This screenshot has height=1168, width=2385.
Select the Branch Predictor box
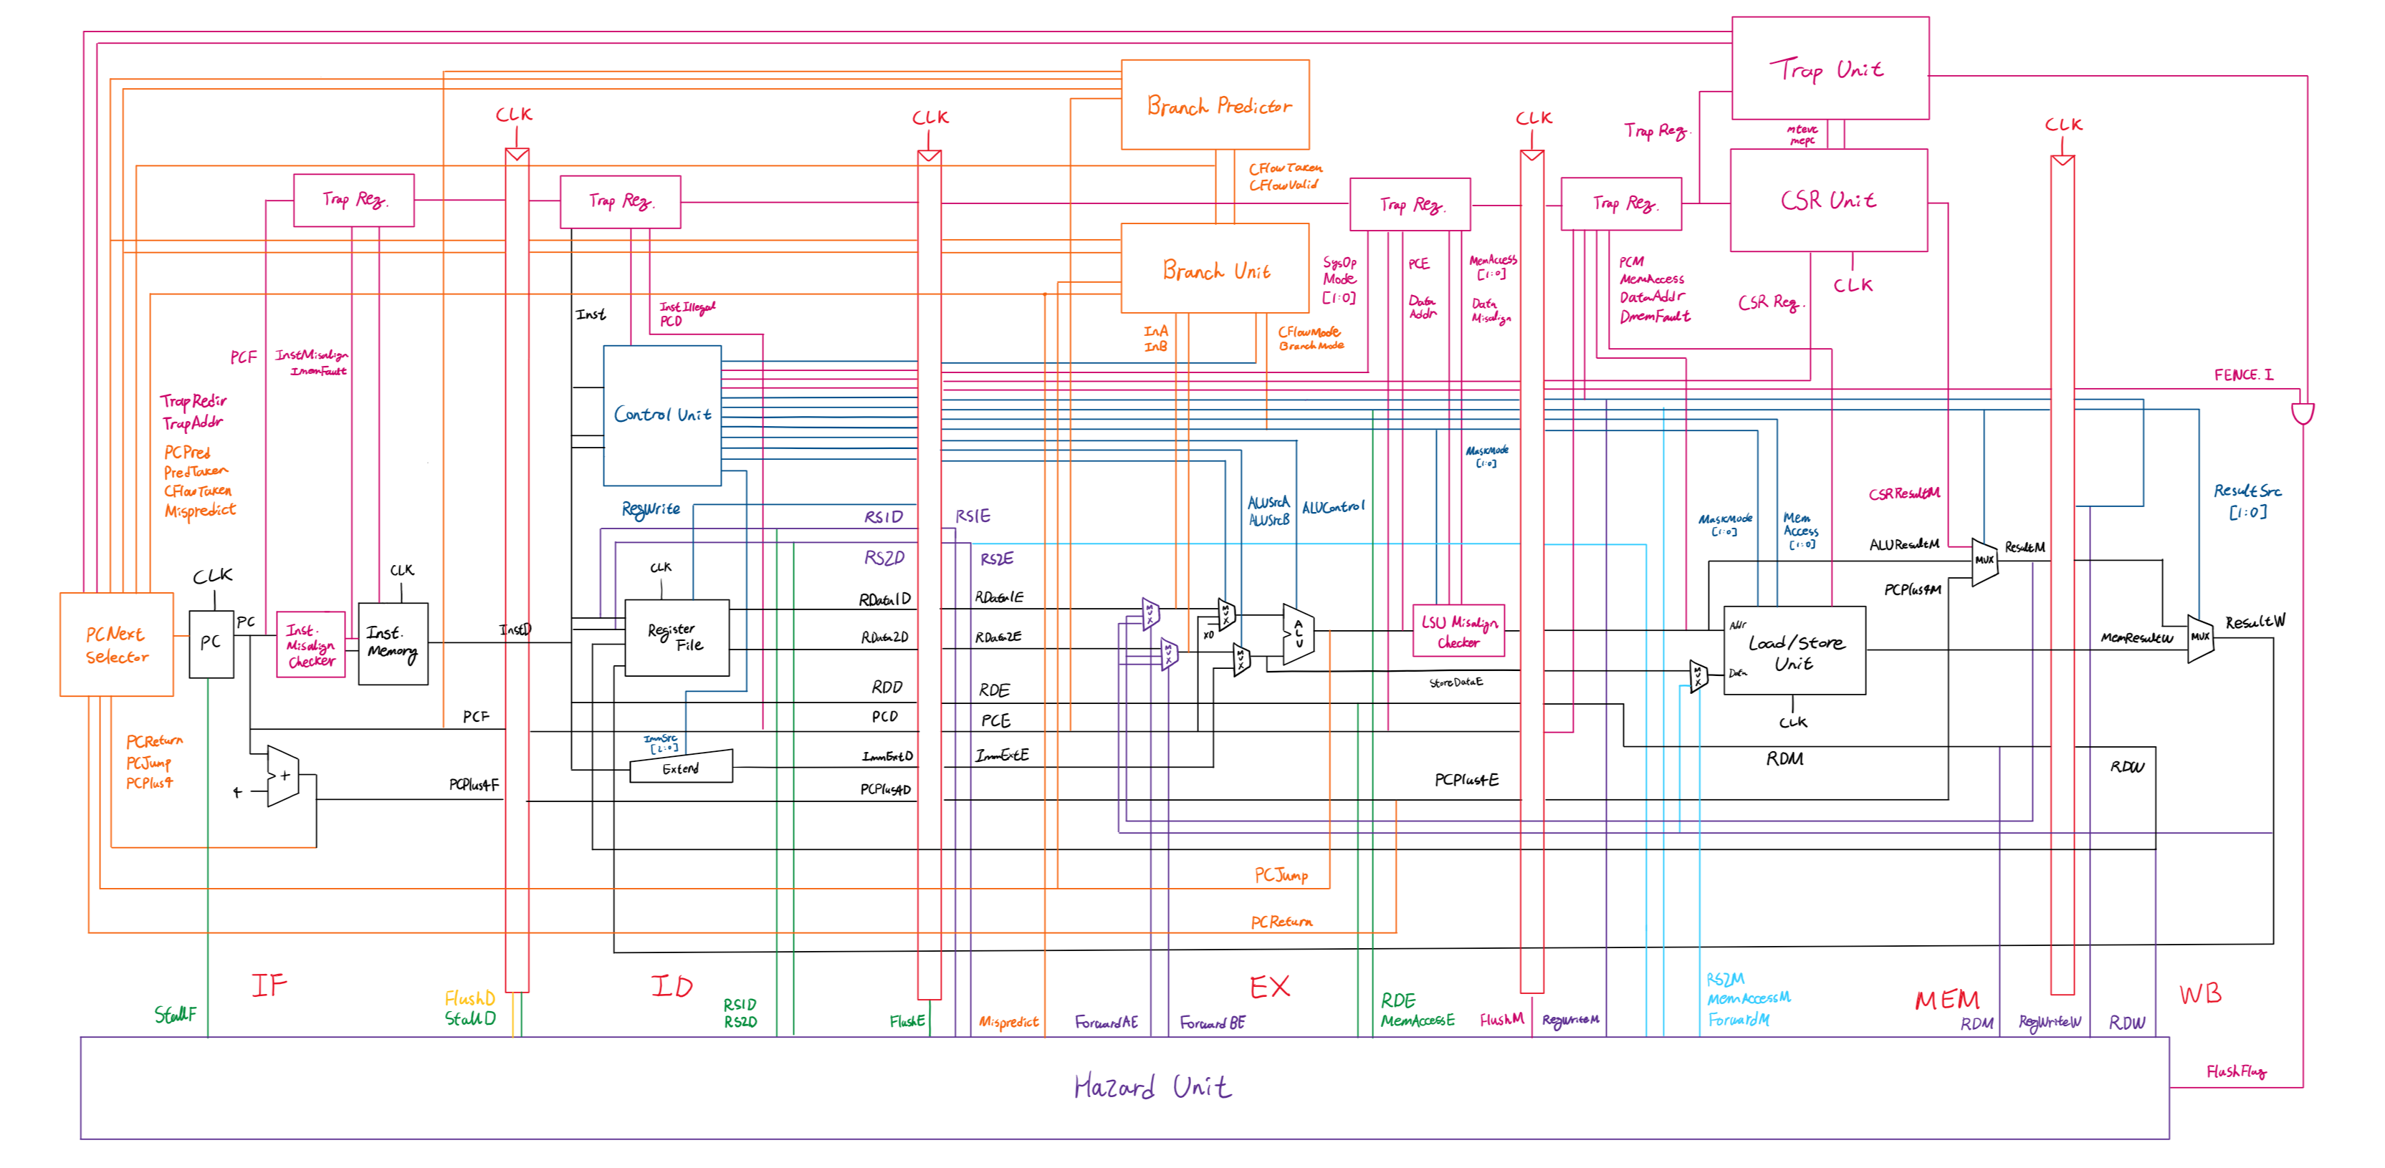[1215, 105]
